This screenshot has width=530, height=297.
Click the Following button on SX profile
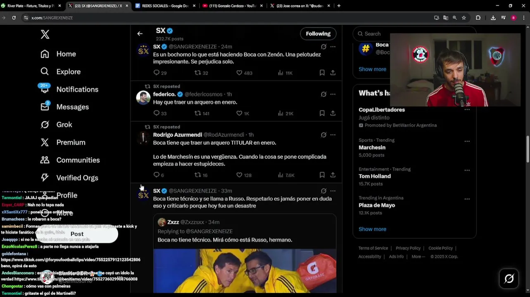click(x=318, y=34)
